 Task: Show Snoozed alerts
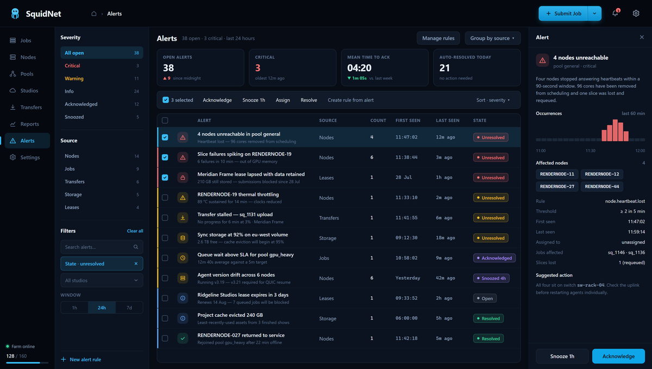click(102, 117)
